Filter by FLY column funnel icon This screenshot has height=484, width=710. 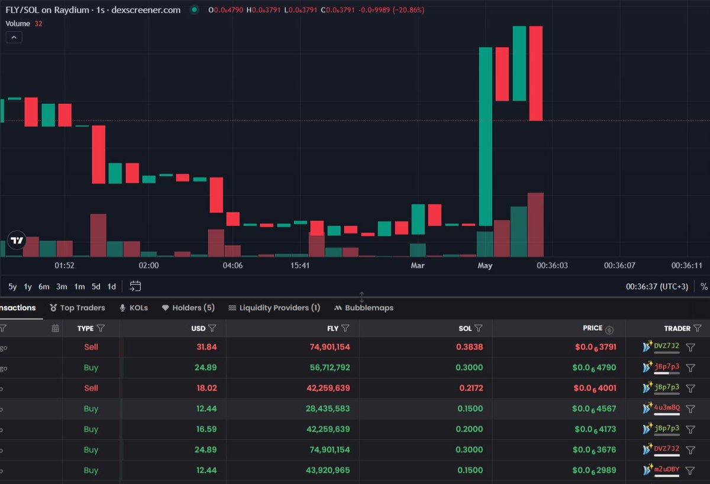(346, 328)
